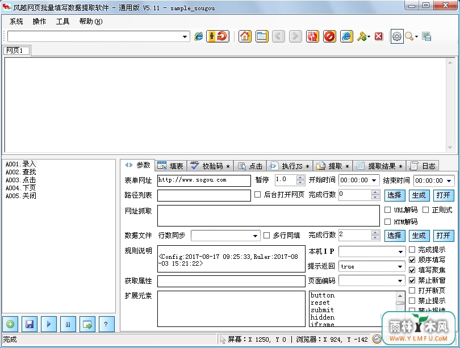This screenshot has height=348, width=460.
Task: Click 打开 button beside the 路径列表 row
Action: click(444, 195)
